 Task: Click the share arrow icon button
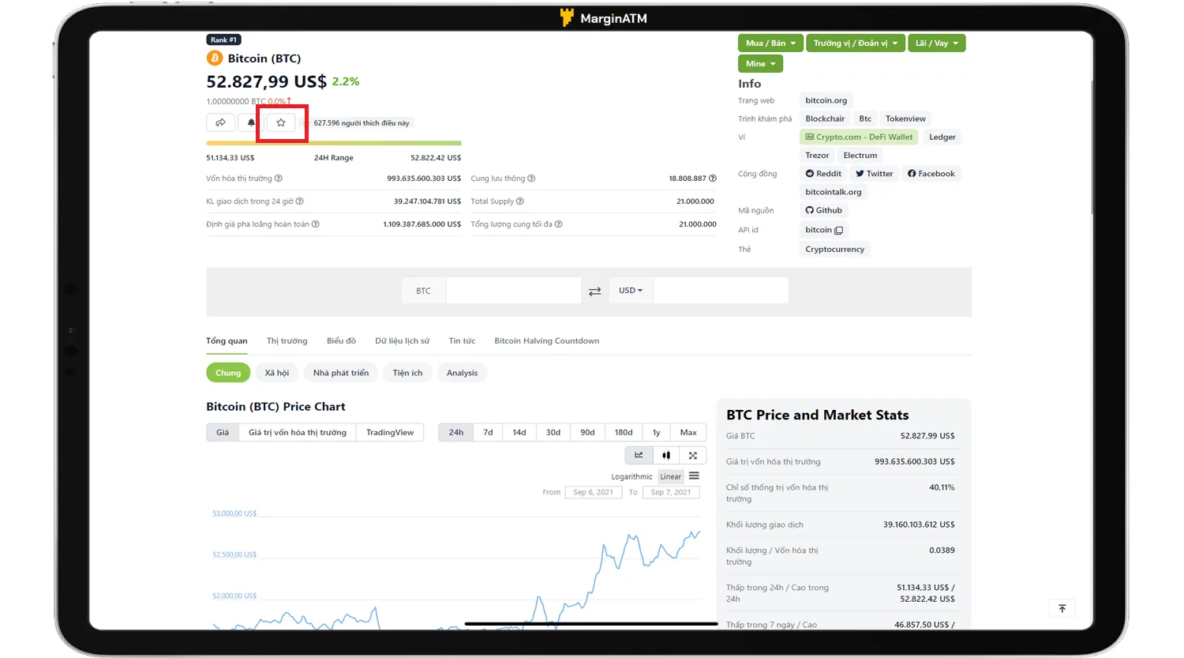coord(220,122)
